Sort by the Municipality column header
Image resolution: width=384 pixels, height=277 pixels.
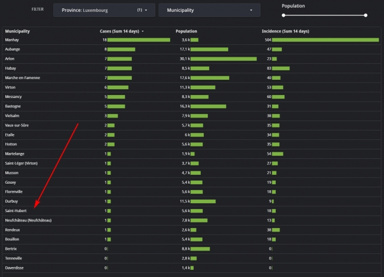point(17,31)
